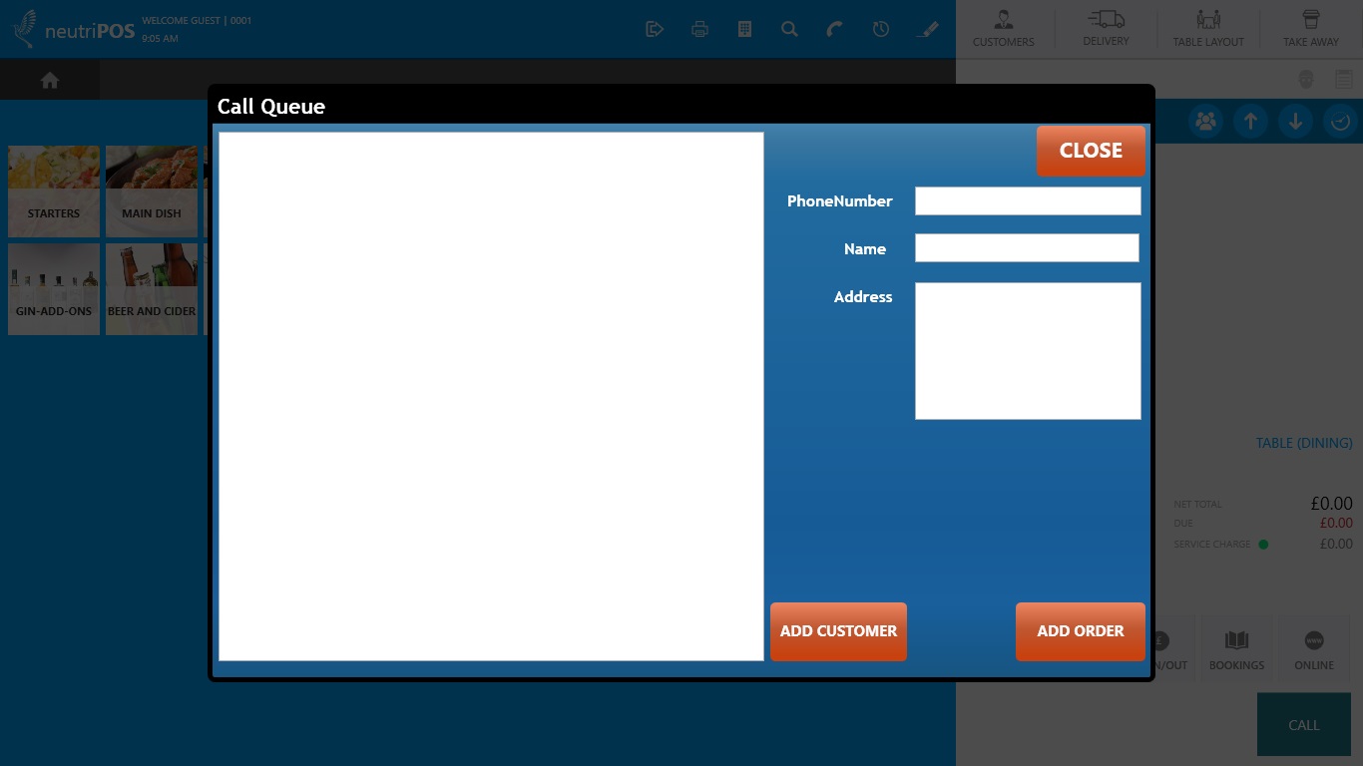Click the magnifier search icon
This screenshot has width=1363, height=766.
click(789, 29)
